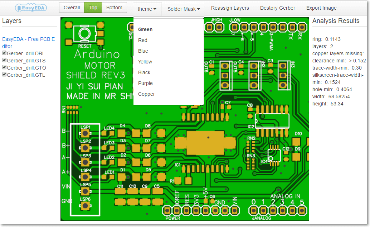370x227 pixels.
Task: Pick the Blue theme option
Action: click(143, 51)
